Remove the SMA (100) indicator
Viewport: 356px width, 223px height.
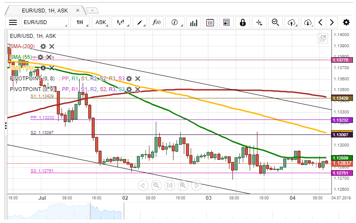click(x=52, y=68)
